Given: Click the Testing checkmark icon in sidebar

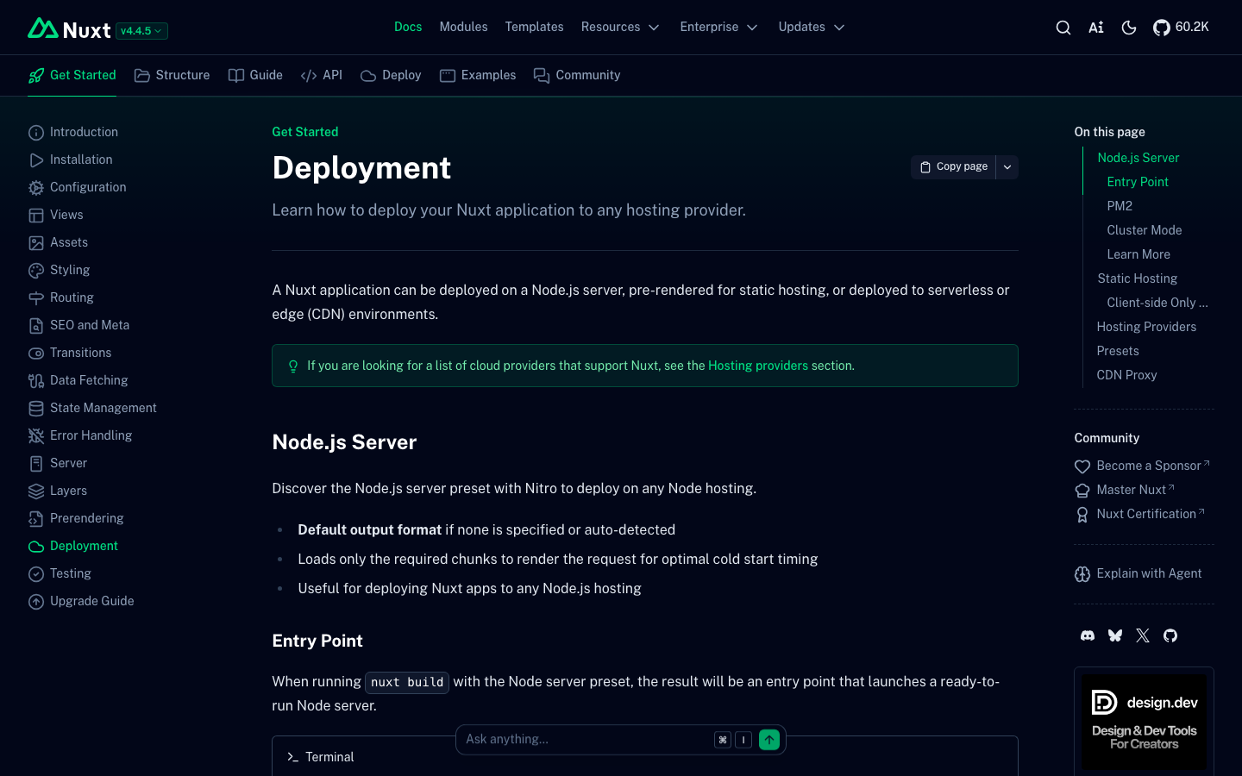Looking at the screenshot, I should (36, 574).
